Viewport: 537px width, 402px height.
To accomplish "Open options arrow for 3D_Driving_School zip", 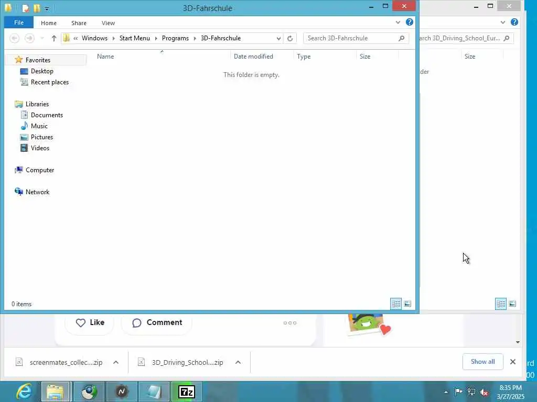I will point(238,362).
